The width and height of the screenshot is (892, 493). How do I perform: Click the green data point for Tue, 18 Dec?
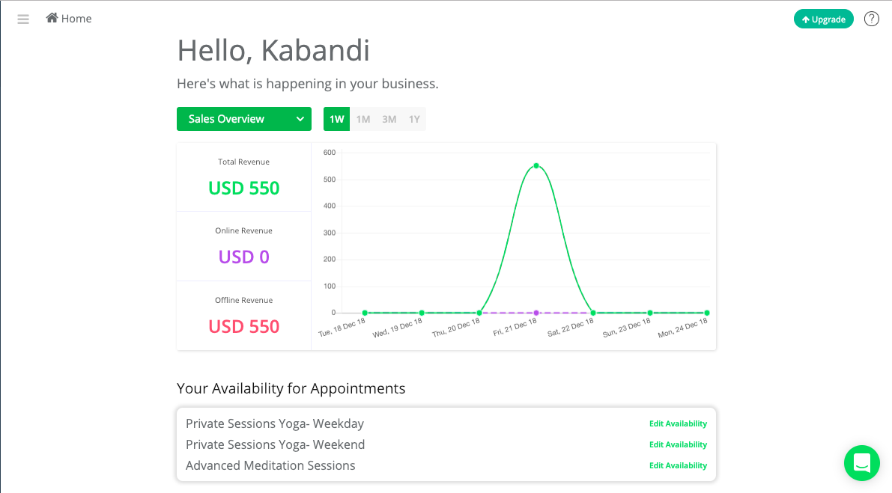tap(365, 313)
